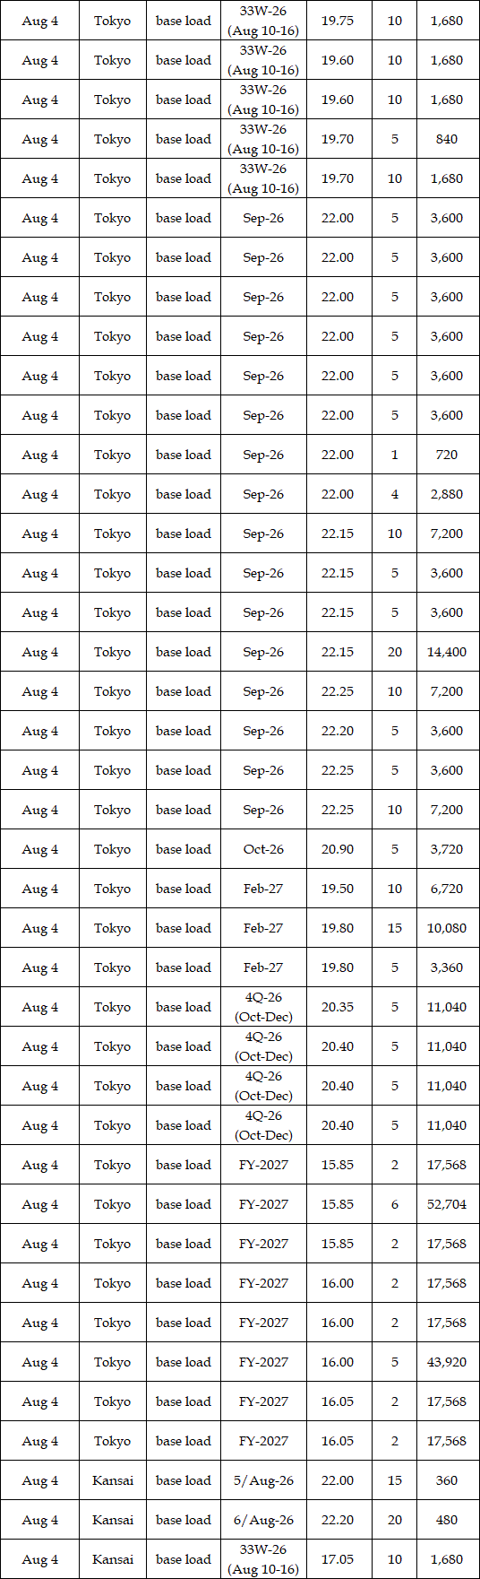The image size is (480, 1579).
Task: Select the 480 volume cell
Action: click(x=447, y=1520)
